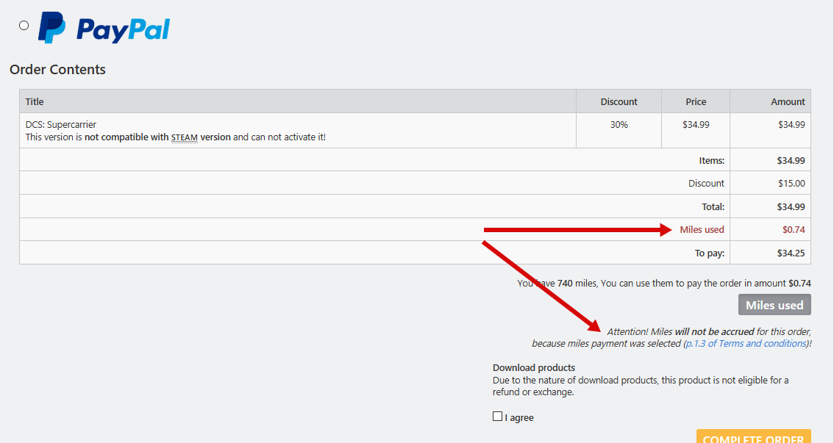
Task: Click the underlined STEAM abbreviation
Action: (185, 137)
